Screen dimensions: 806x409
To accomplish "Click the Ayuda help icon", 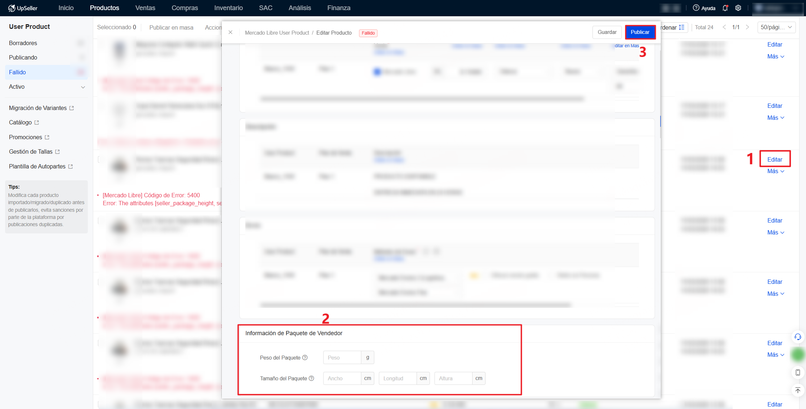I will [x=696, y=8].
